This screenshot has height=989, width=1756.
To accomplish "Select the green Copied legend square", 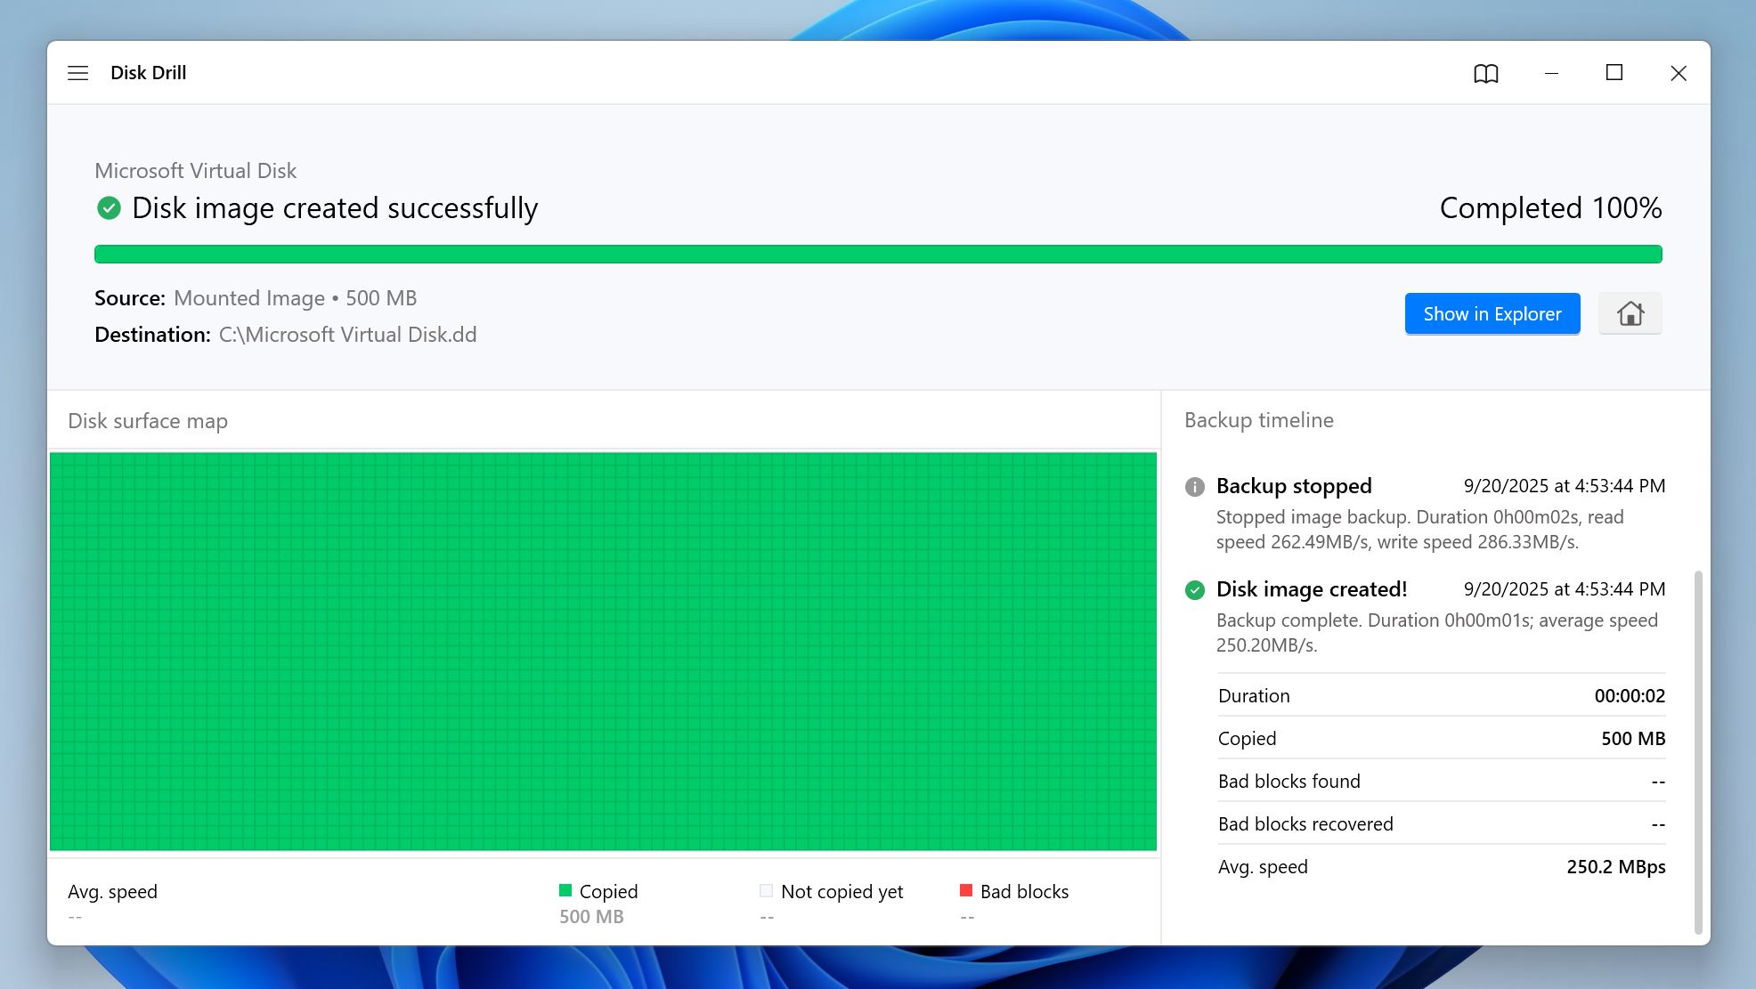I will click(x=565, y=889).
